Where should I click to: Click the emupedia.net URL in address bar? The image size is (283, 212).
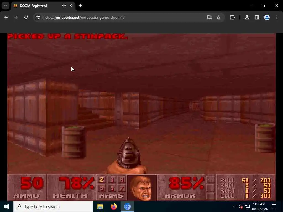84,17
